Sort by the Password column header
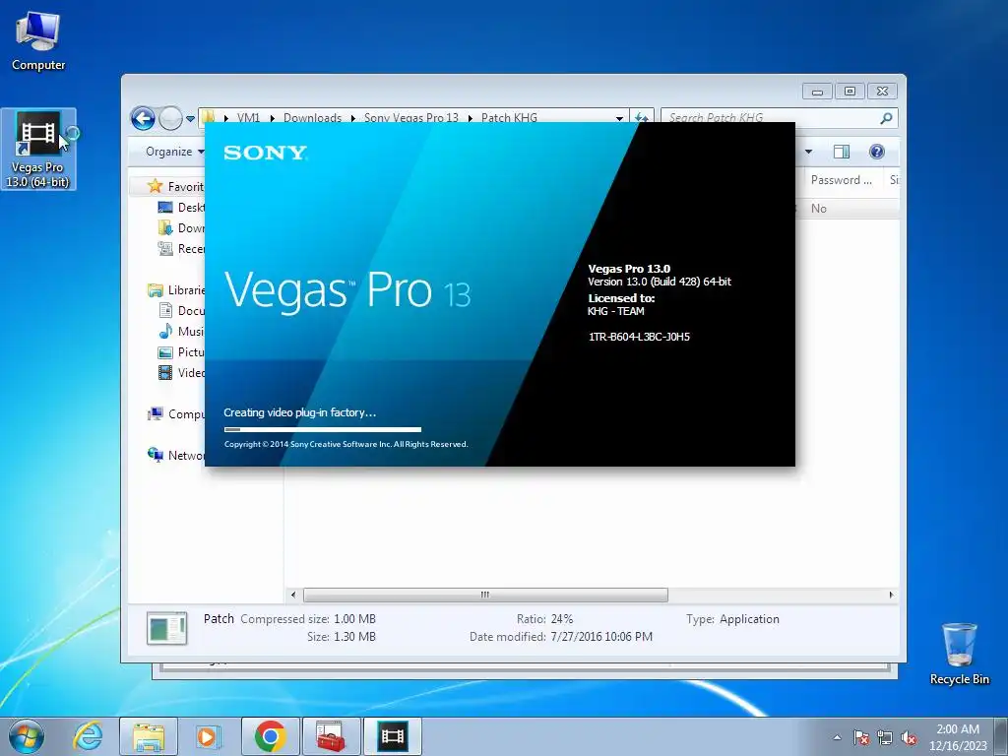This screenshot has height=756, width=1008. [844, 180]
